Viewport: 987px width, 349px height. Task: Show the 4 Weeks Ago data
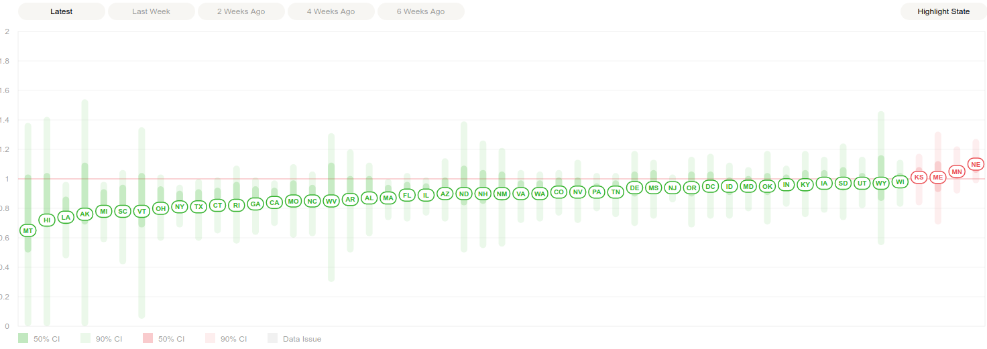(331, 11)
